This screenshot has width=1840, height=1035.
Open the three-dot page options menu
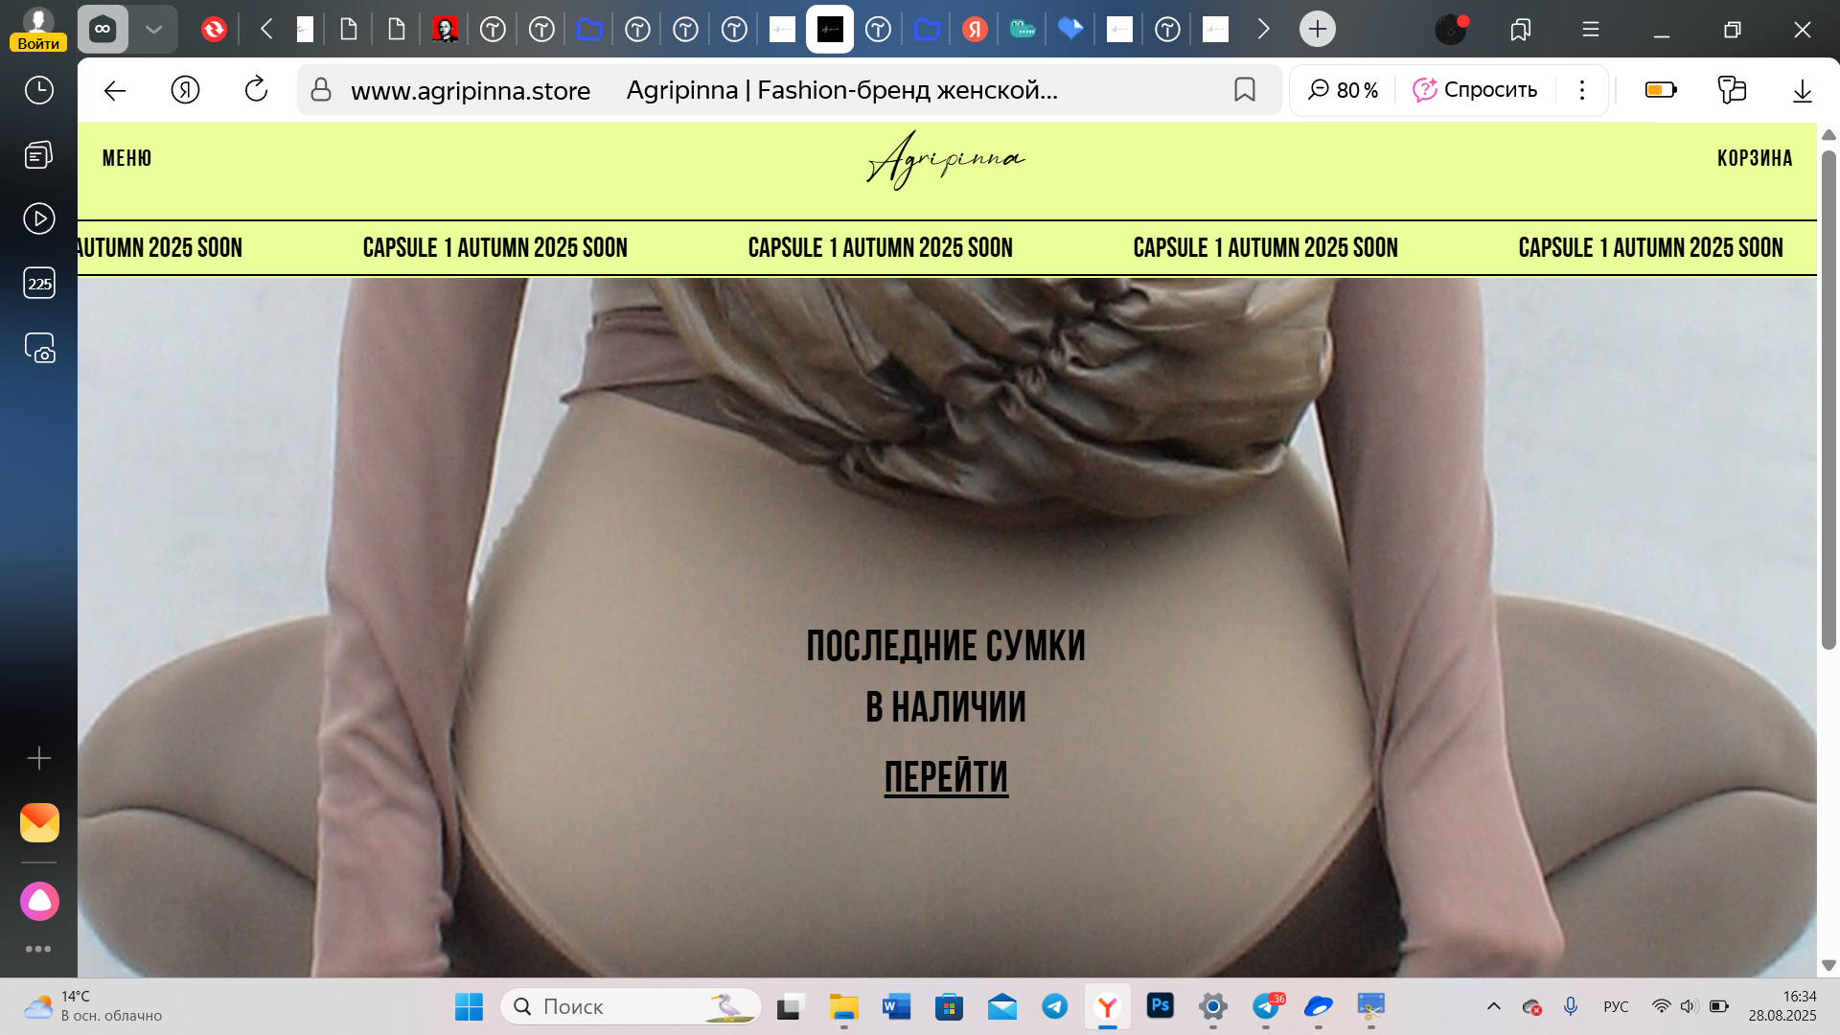pyautogui.click(x=1582, y=90)
